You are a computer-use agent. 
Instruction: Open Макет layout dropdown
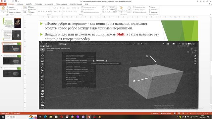32,7
